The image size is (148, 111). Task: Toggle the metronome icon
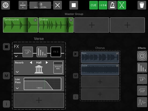tap(112, 5)
